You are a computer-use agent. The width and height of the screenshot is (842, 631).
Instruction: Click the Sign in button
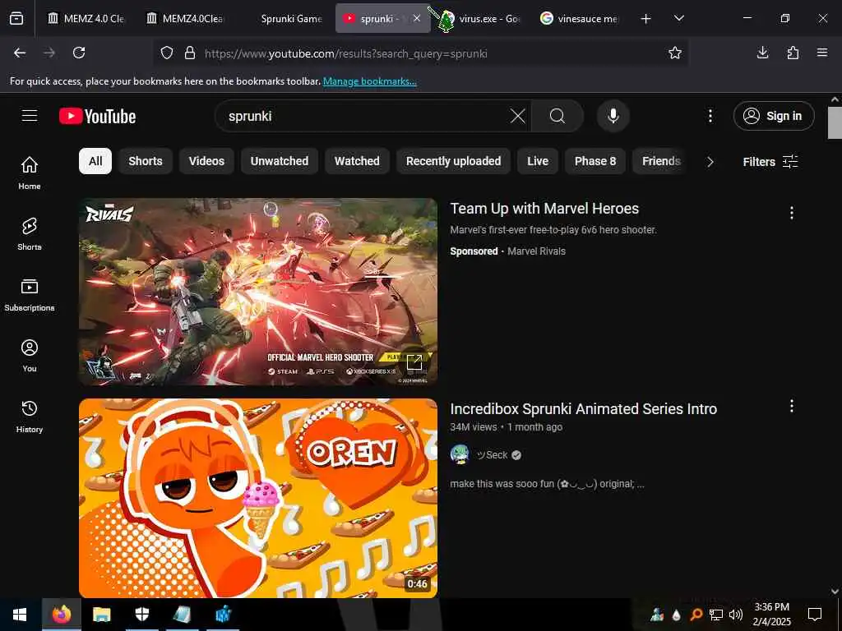(774, 116)
